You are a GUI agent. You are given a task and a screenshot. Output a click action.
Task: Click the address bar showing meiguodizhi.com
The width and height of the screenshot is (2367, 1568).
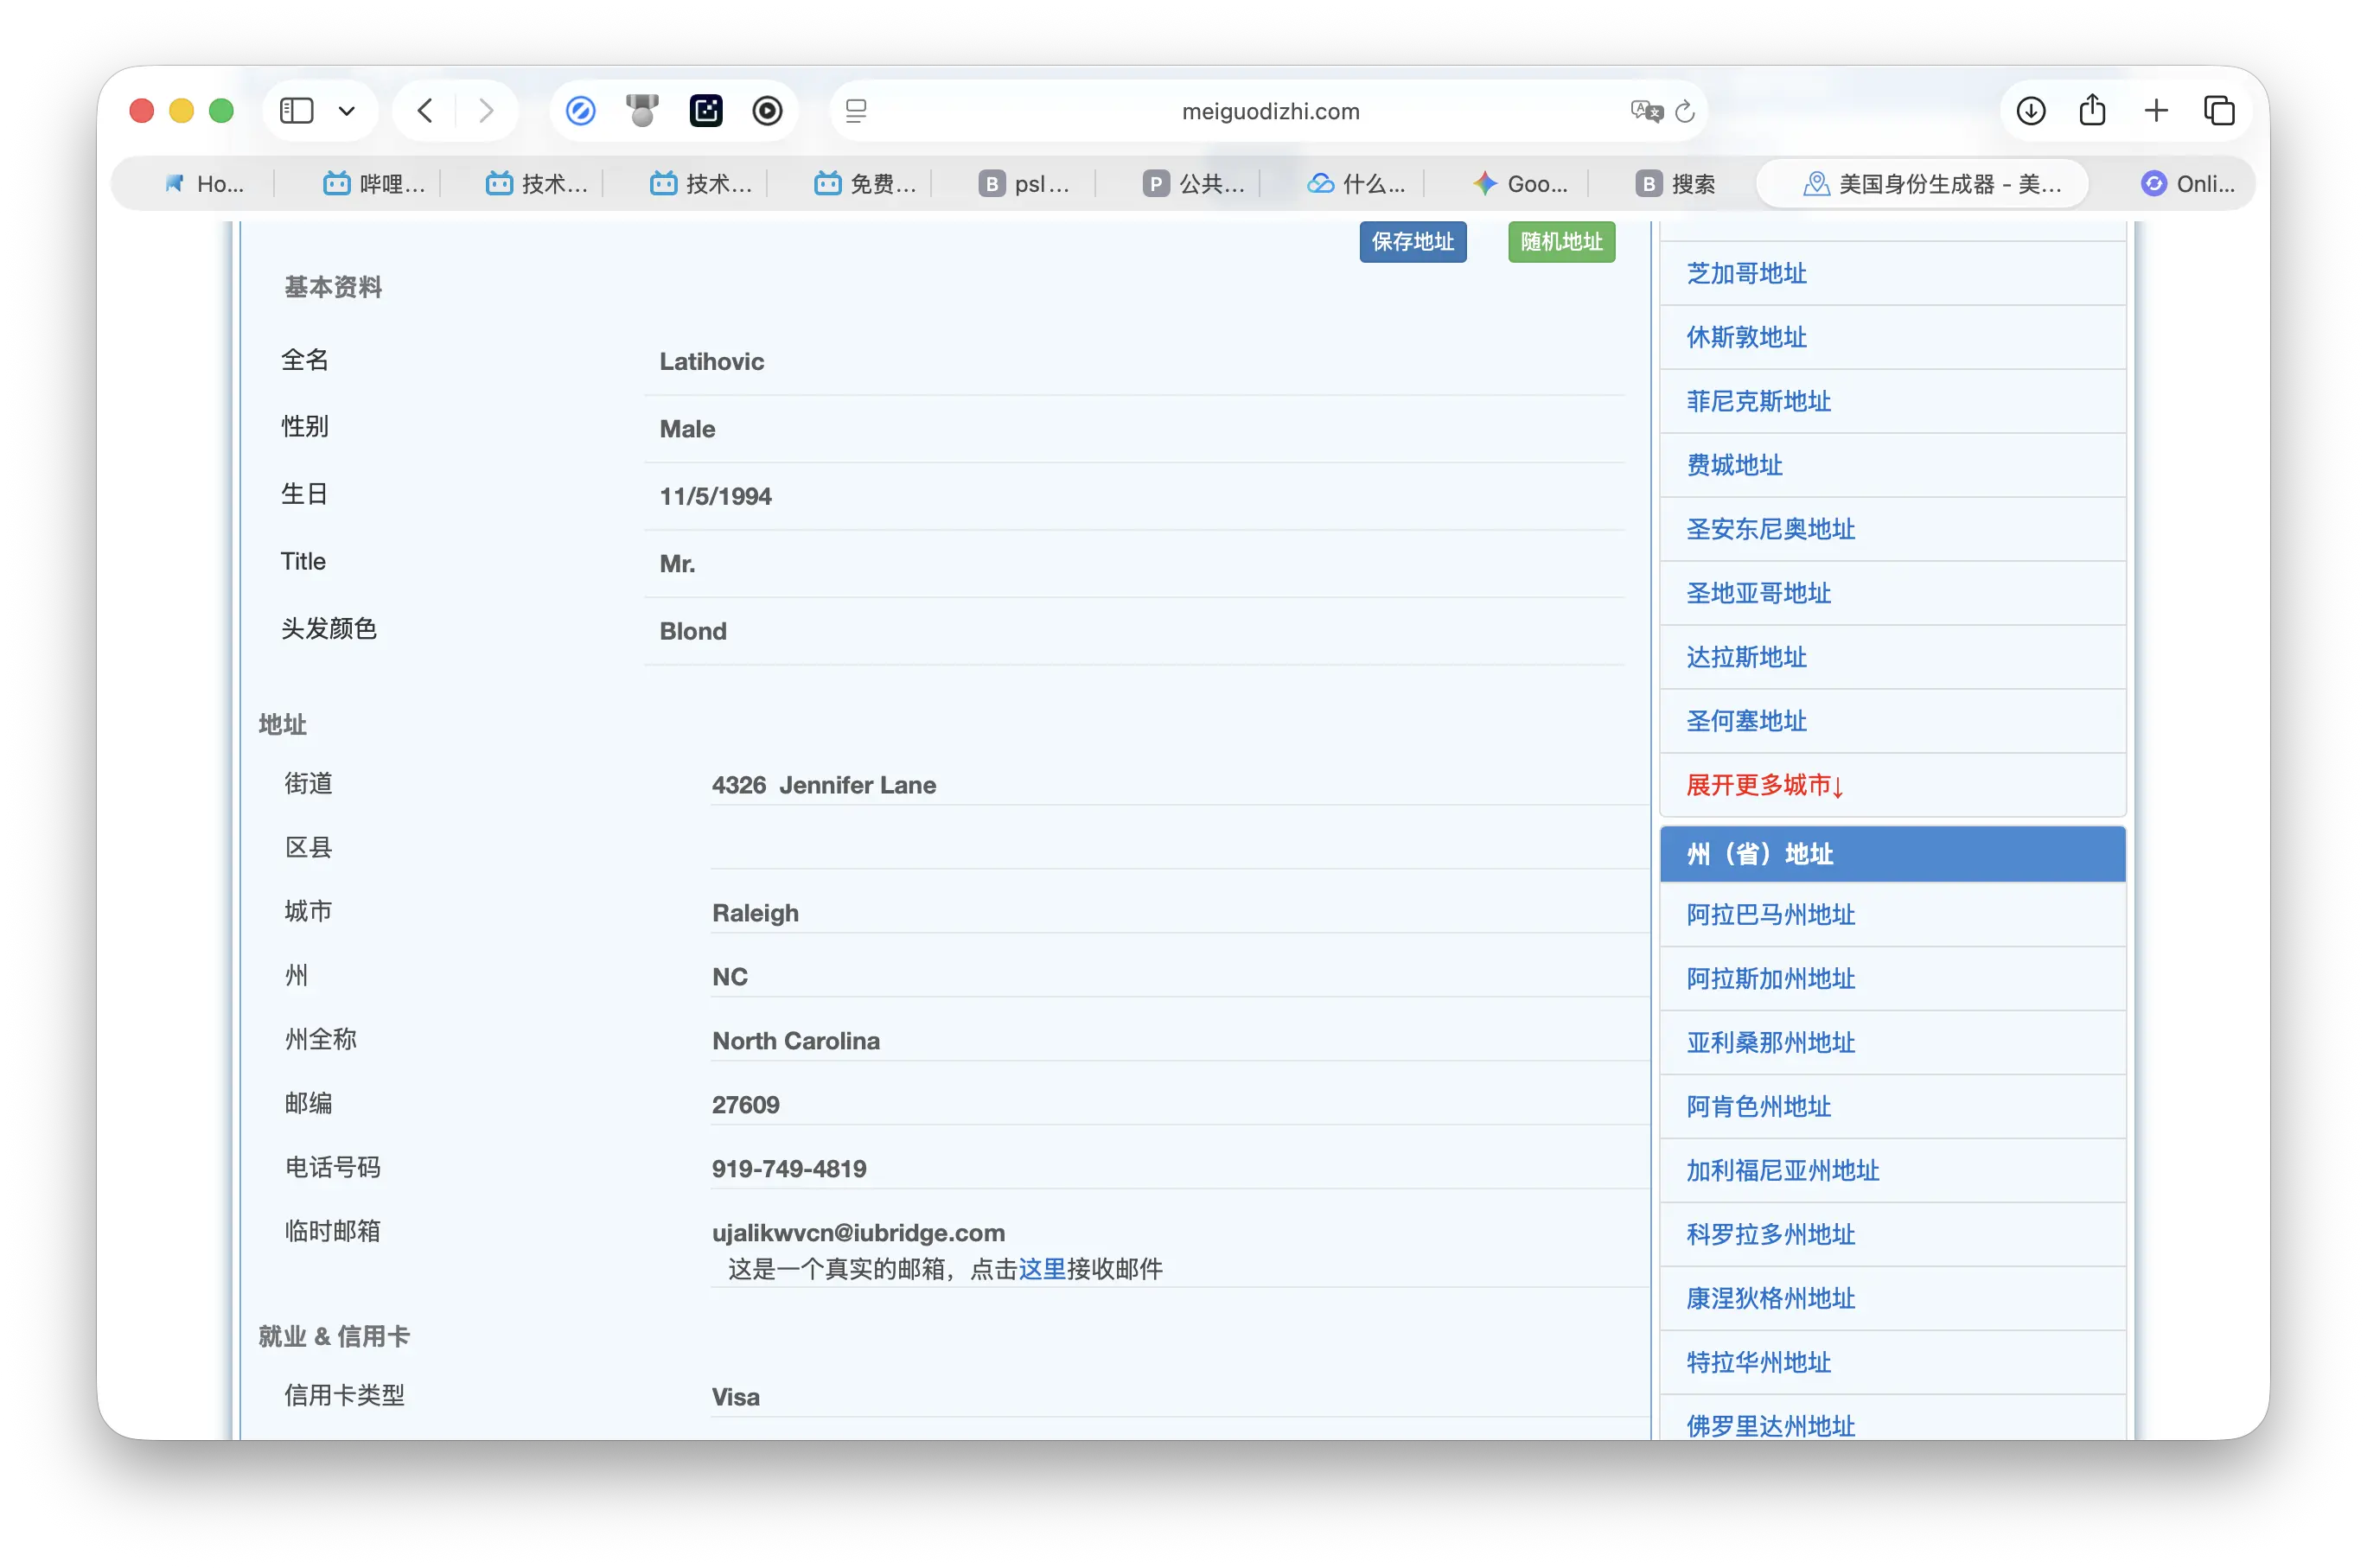[1270, 111]
